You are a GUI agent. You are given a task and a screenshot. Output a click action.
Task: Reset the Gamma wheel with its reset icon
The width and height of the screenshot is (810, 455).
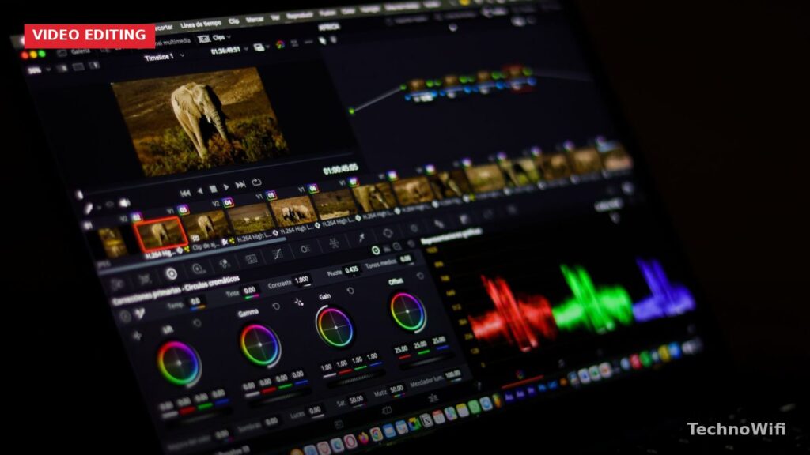[276, 306]
